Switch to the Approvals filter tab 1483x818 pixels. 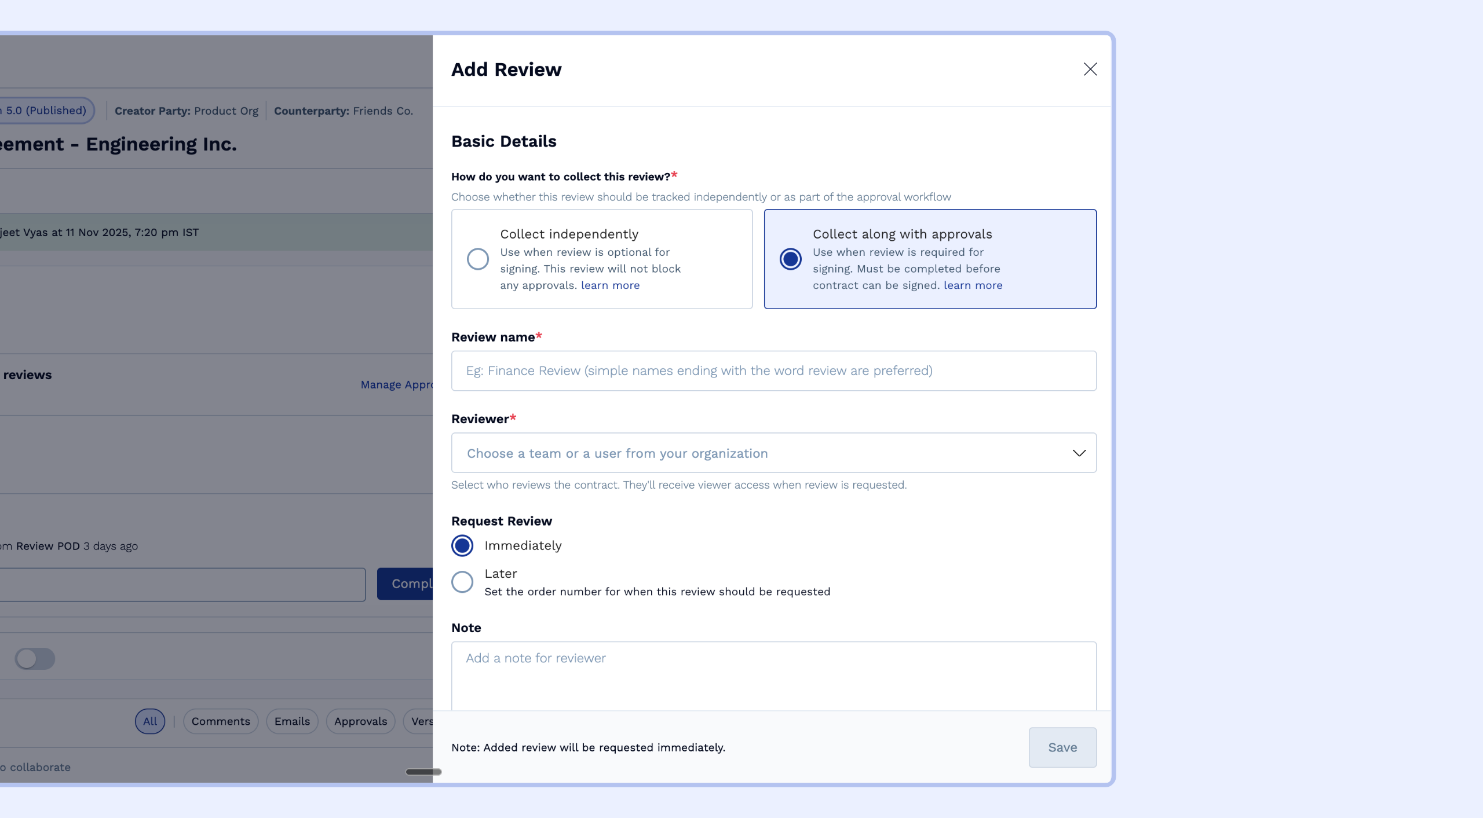[360, 721]
